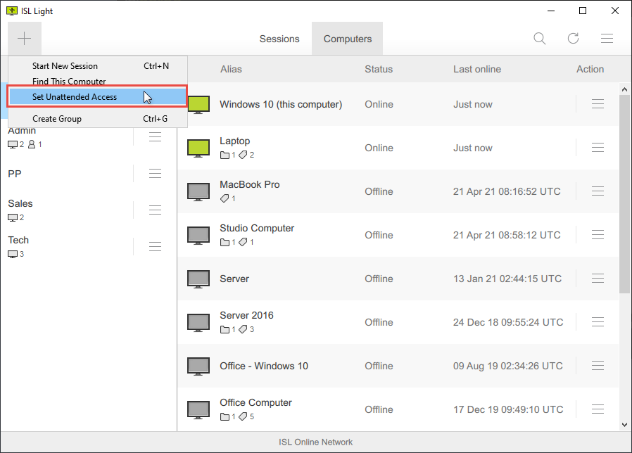Open the Admin group hamburger menu
The width and height of the screenshot is (632, 453).
click(x=155, y=136)
